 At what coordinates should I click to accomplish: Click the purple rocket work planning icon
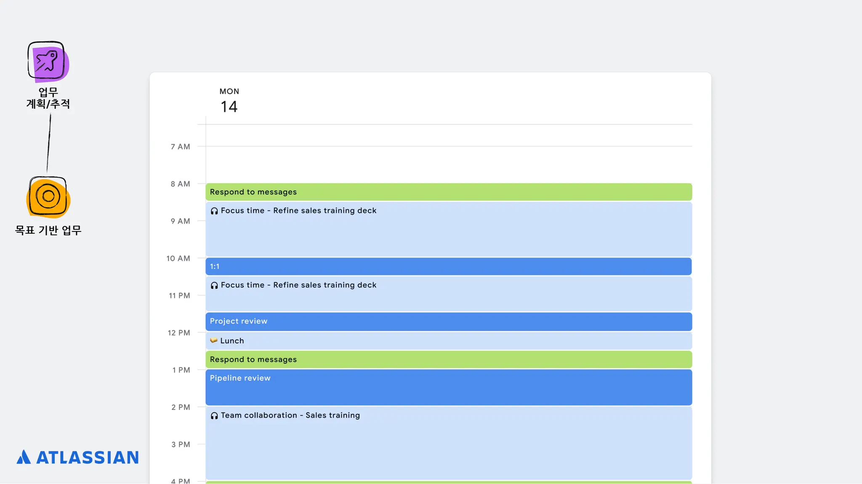pos(48,62)
